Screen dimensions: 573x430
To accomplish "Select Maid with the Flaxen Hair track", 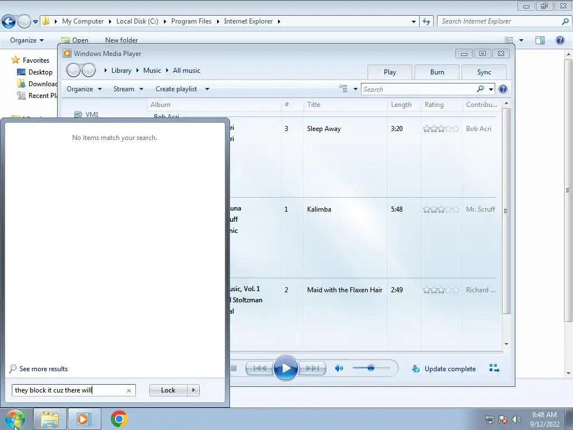I will point(345,290).
